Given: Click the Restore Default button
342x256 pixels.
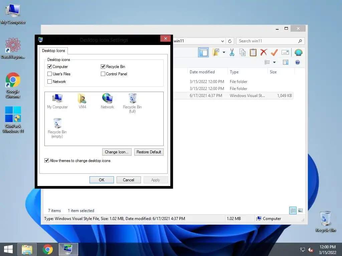Looking at the screenshot, I should click(149, 152).
